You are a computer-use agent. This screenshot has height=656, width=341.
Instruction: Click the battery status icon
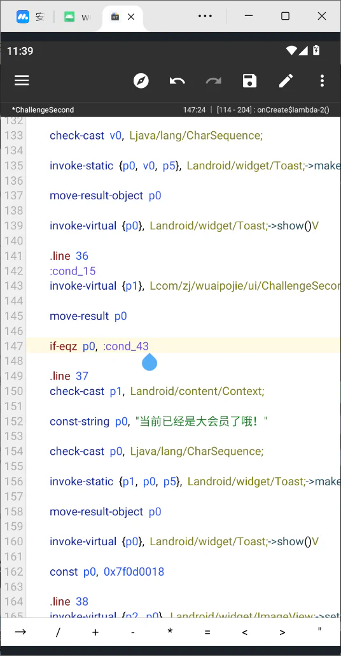click(316, 50)
